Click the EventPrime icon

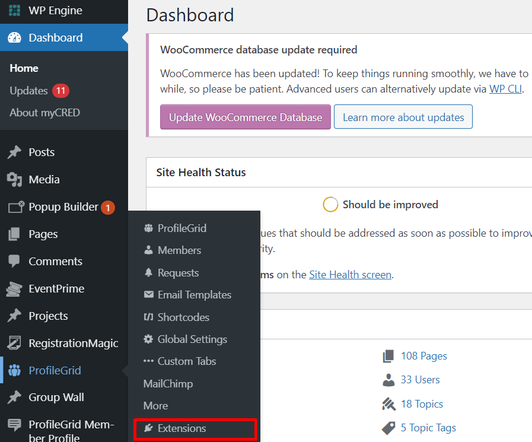click(x=15, y=289)
